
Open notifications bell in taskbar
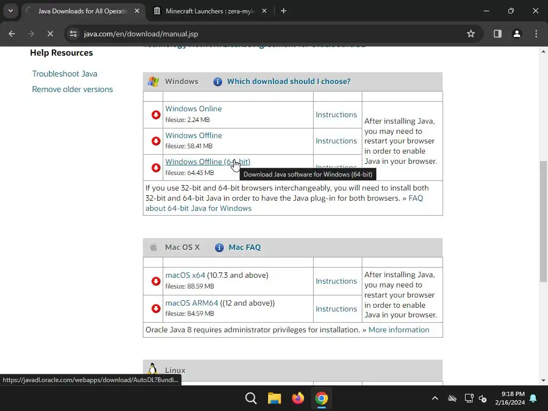pos(534,398)
